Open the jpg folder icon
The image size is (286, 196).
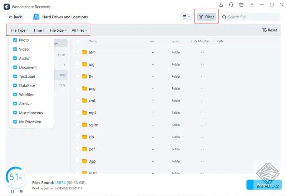[x=84, y=65]
